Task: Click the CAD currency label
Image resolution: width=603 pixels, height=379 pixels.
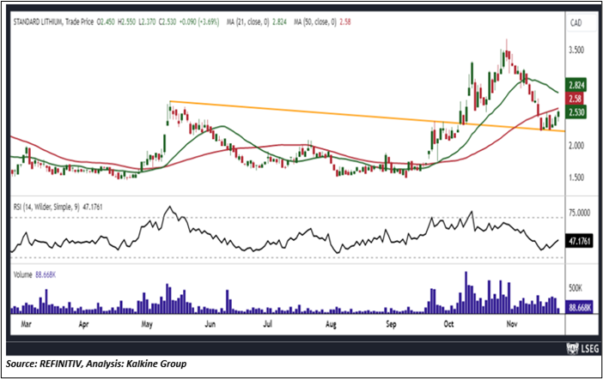Action: coord(576,23)
